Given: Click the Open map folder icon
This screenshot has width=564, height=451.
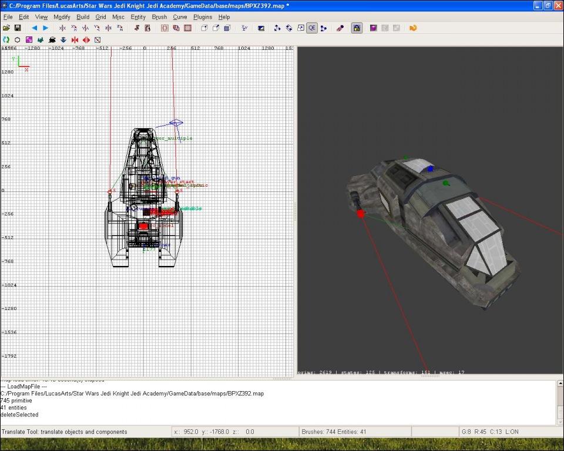Looking at the screenshot, I should click(6, 28).
